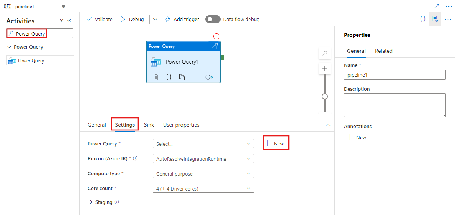Image resolution: width=455 pixels, height=215 pixels.
Task: Open the pipeline code view braces icon
Action: click(423, 19)
